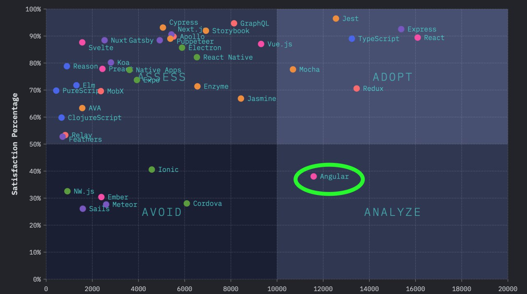527x294 pixels.
Task: Click the 90% y-axis tick label
Action: coord(35,36)
